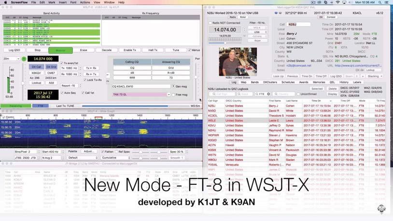Click the Look Up button in MacLoggerDX

point(278,76)
